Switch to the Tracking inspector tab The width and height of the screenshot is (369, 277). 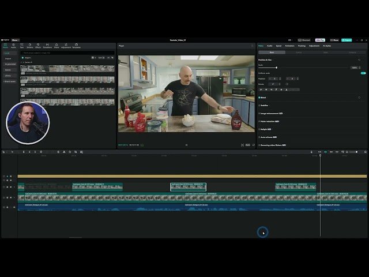click(x=302, y=46)
